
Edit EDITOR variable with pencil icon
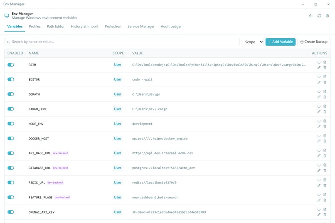tap(319, 82)
